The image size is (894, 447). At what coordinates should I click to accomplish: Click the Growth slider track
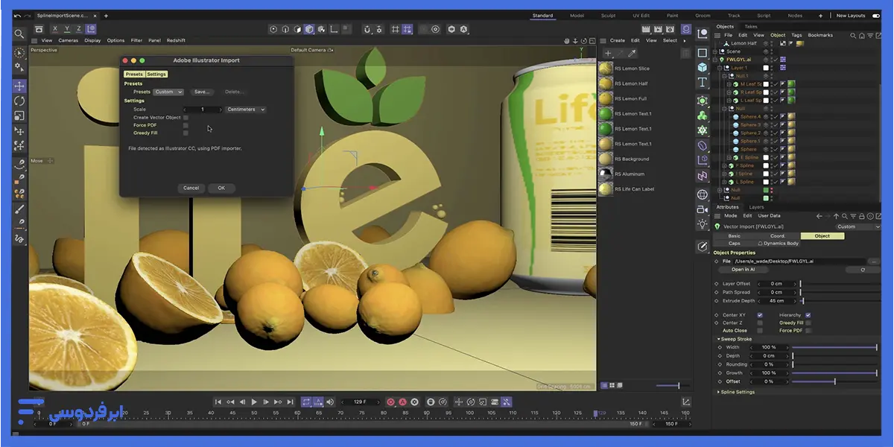[x=835, y=373]
